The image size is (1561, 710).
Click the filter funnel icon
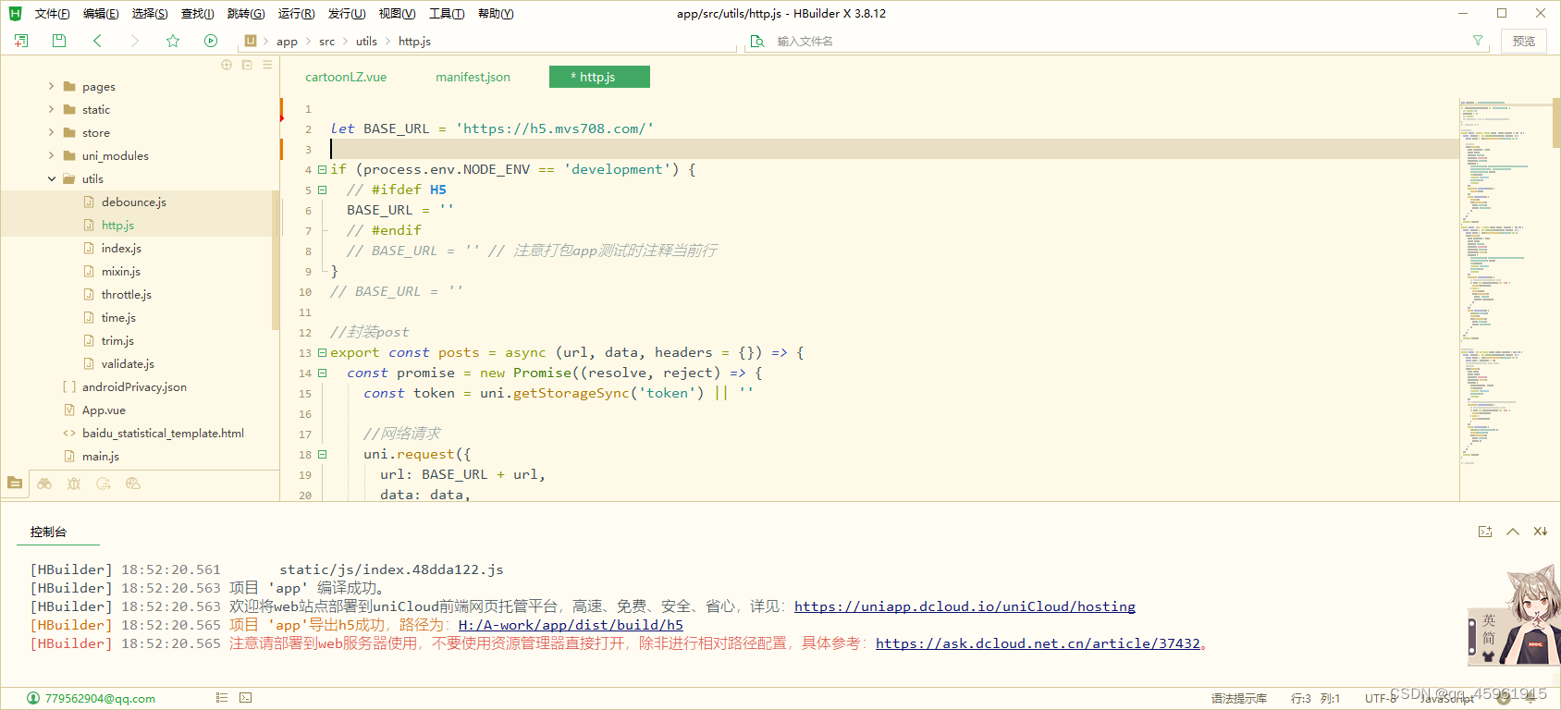click(1478, 41)
